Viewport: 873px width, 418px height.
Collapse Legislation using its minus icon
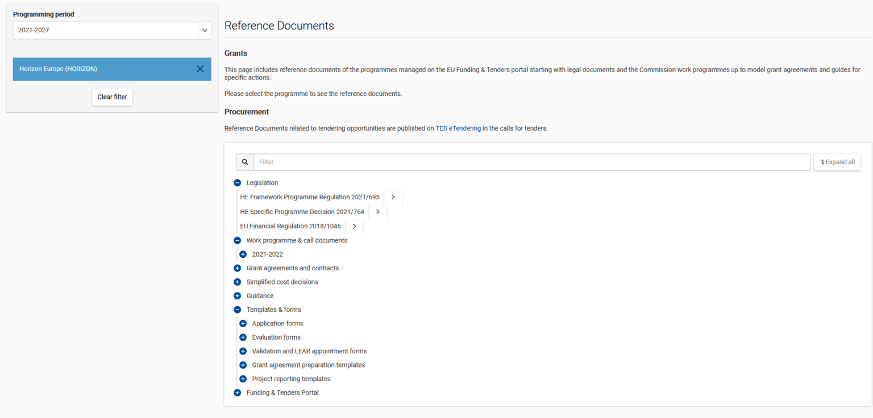237,183
